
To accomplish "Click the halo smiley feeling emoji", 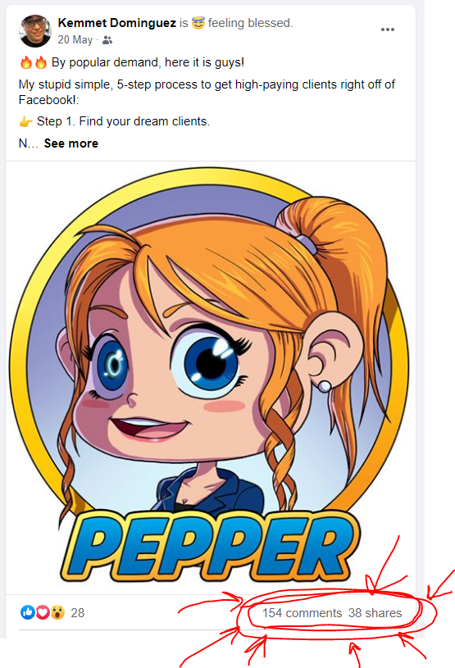I will pos(198,23).
